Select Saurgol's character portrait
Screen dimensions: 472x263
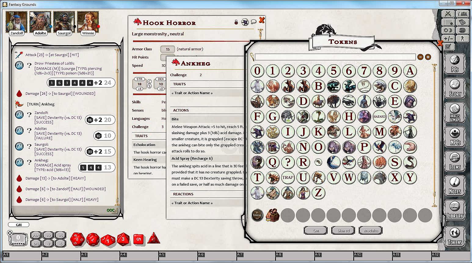tap(64, 21)
